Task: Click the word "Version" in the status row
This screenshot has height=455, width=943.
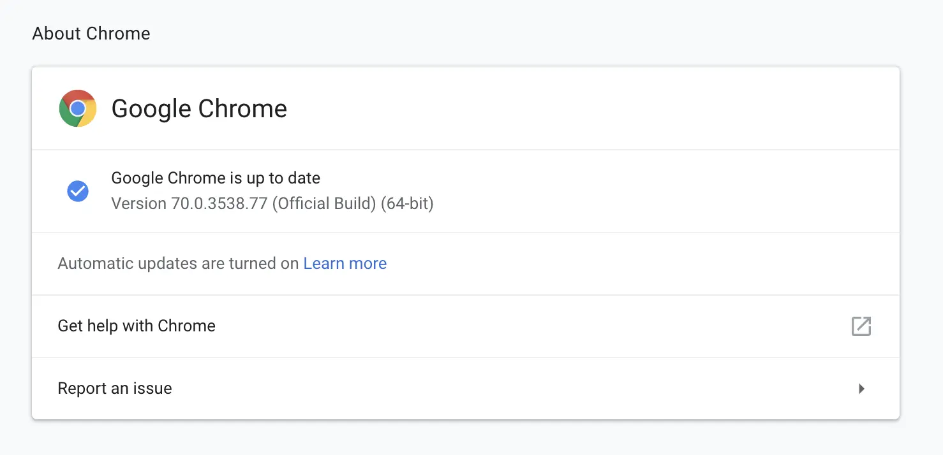Action: 138,205
